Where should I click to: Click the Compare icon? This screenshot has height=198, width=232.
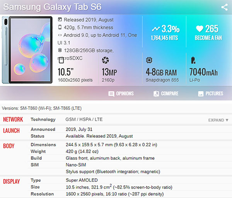pos(156,94)
